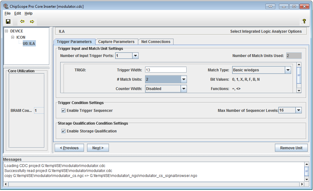
Task: Collapse the ICON tree node
Action: pyautogui.click(x=13, y=37)
